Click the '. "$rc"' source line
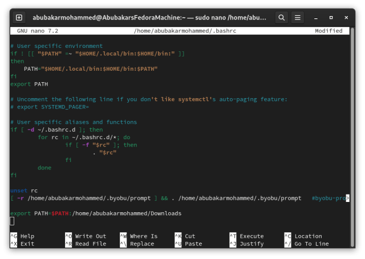This screenshot has height=259, width=365. click(x=104, y=152)
